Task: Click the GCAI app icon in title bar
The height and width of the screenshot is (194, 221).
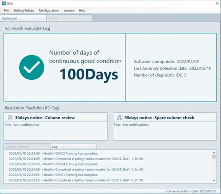Action: (x=4, y=3)
